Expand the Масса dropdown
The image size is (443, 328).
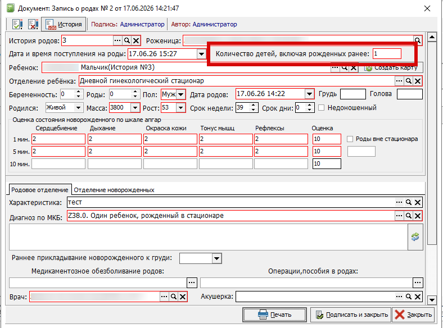click(x=135, y=108)
